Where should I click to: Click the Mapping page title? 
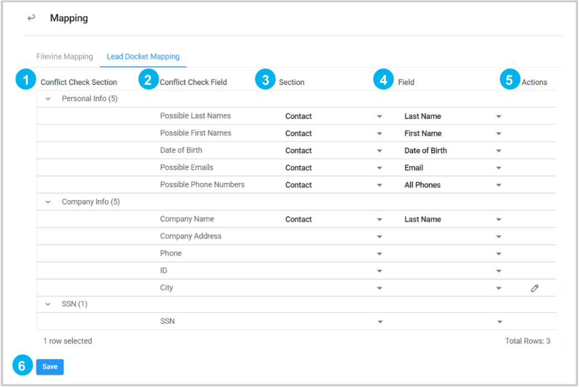pyautogui.click(x=69, y=18)
